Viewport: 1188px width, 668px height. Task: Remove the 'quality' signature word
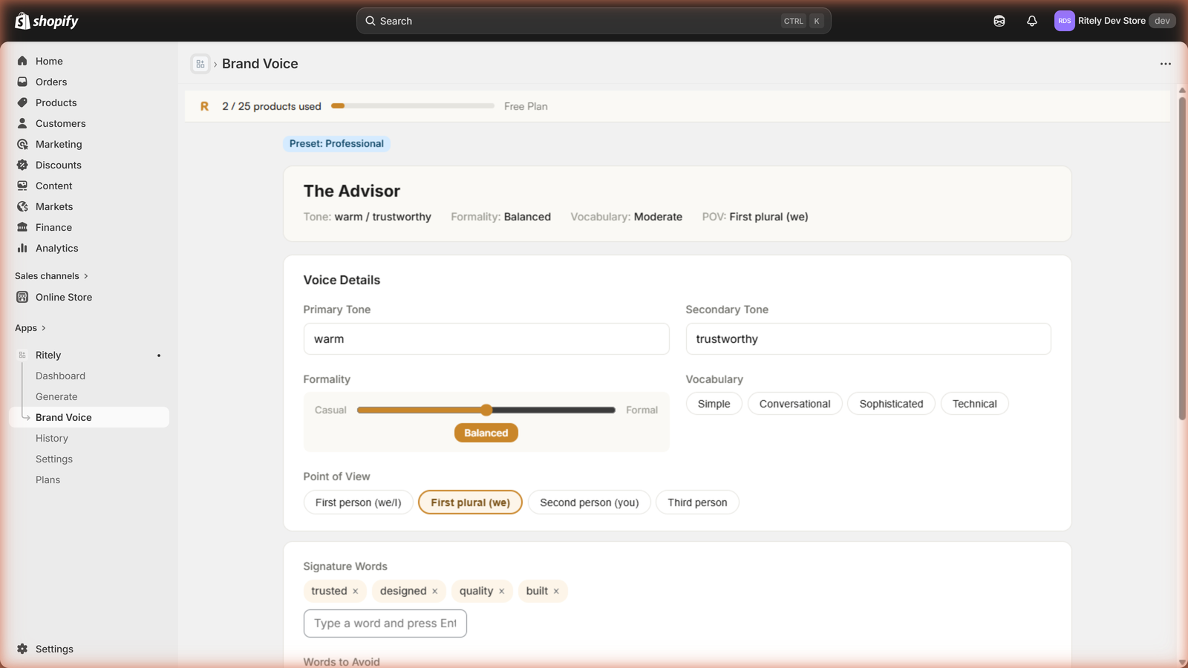(502, 591)
